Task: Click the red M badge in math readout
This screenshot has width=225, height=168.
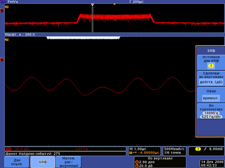Action: tap(9, 149)
